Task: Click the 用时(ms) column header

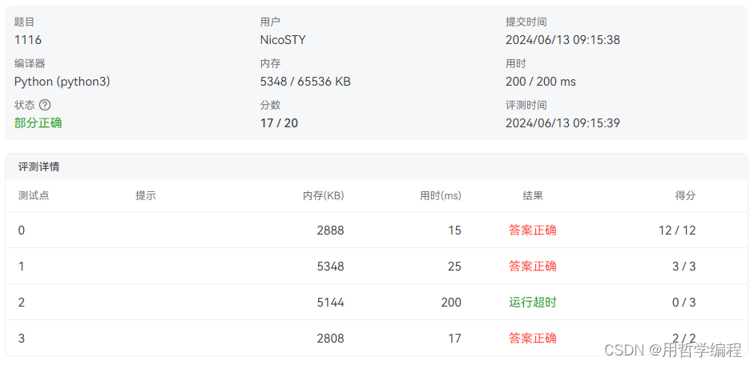Action: [x=441, y=195]
